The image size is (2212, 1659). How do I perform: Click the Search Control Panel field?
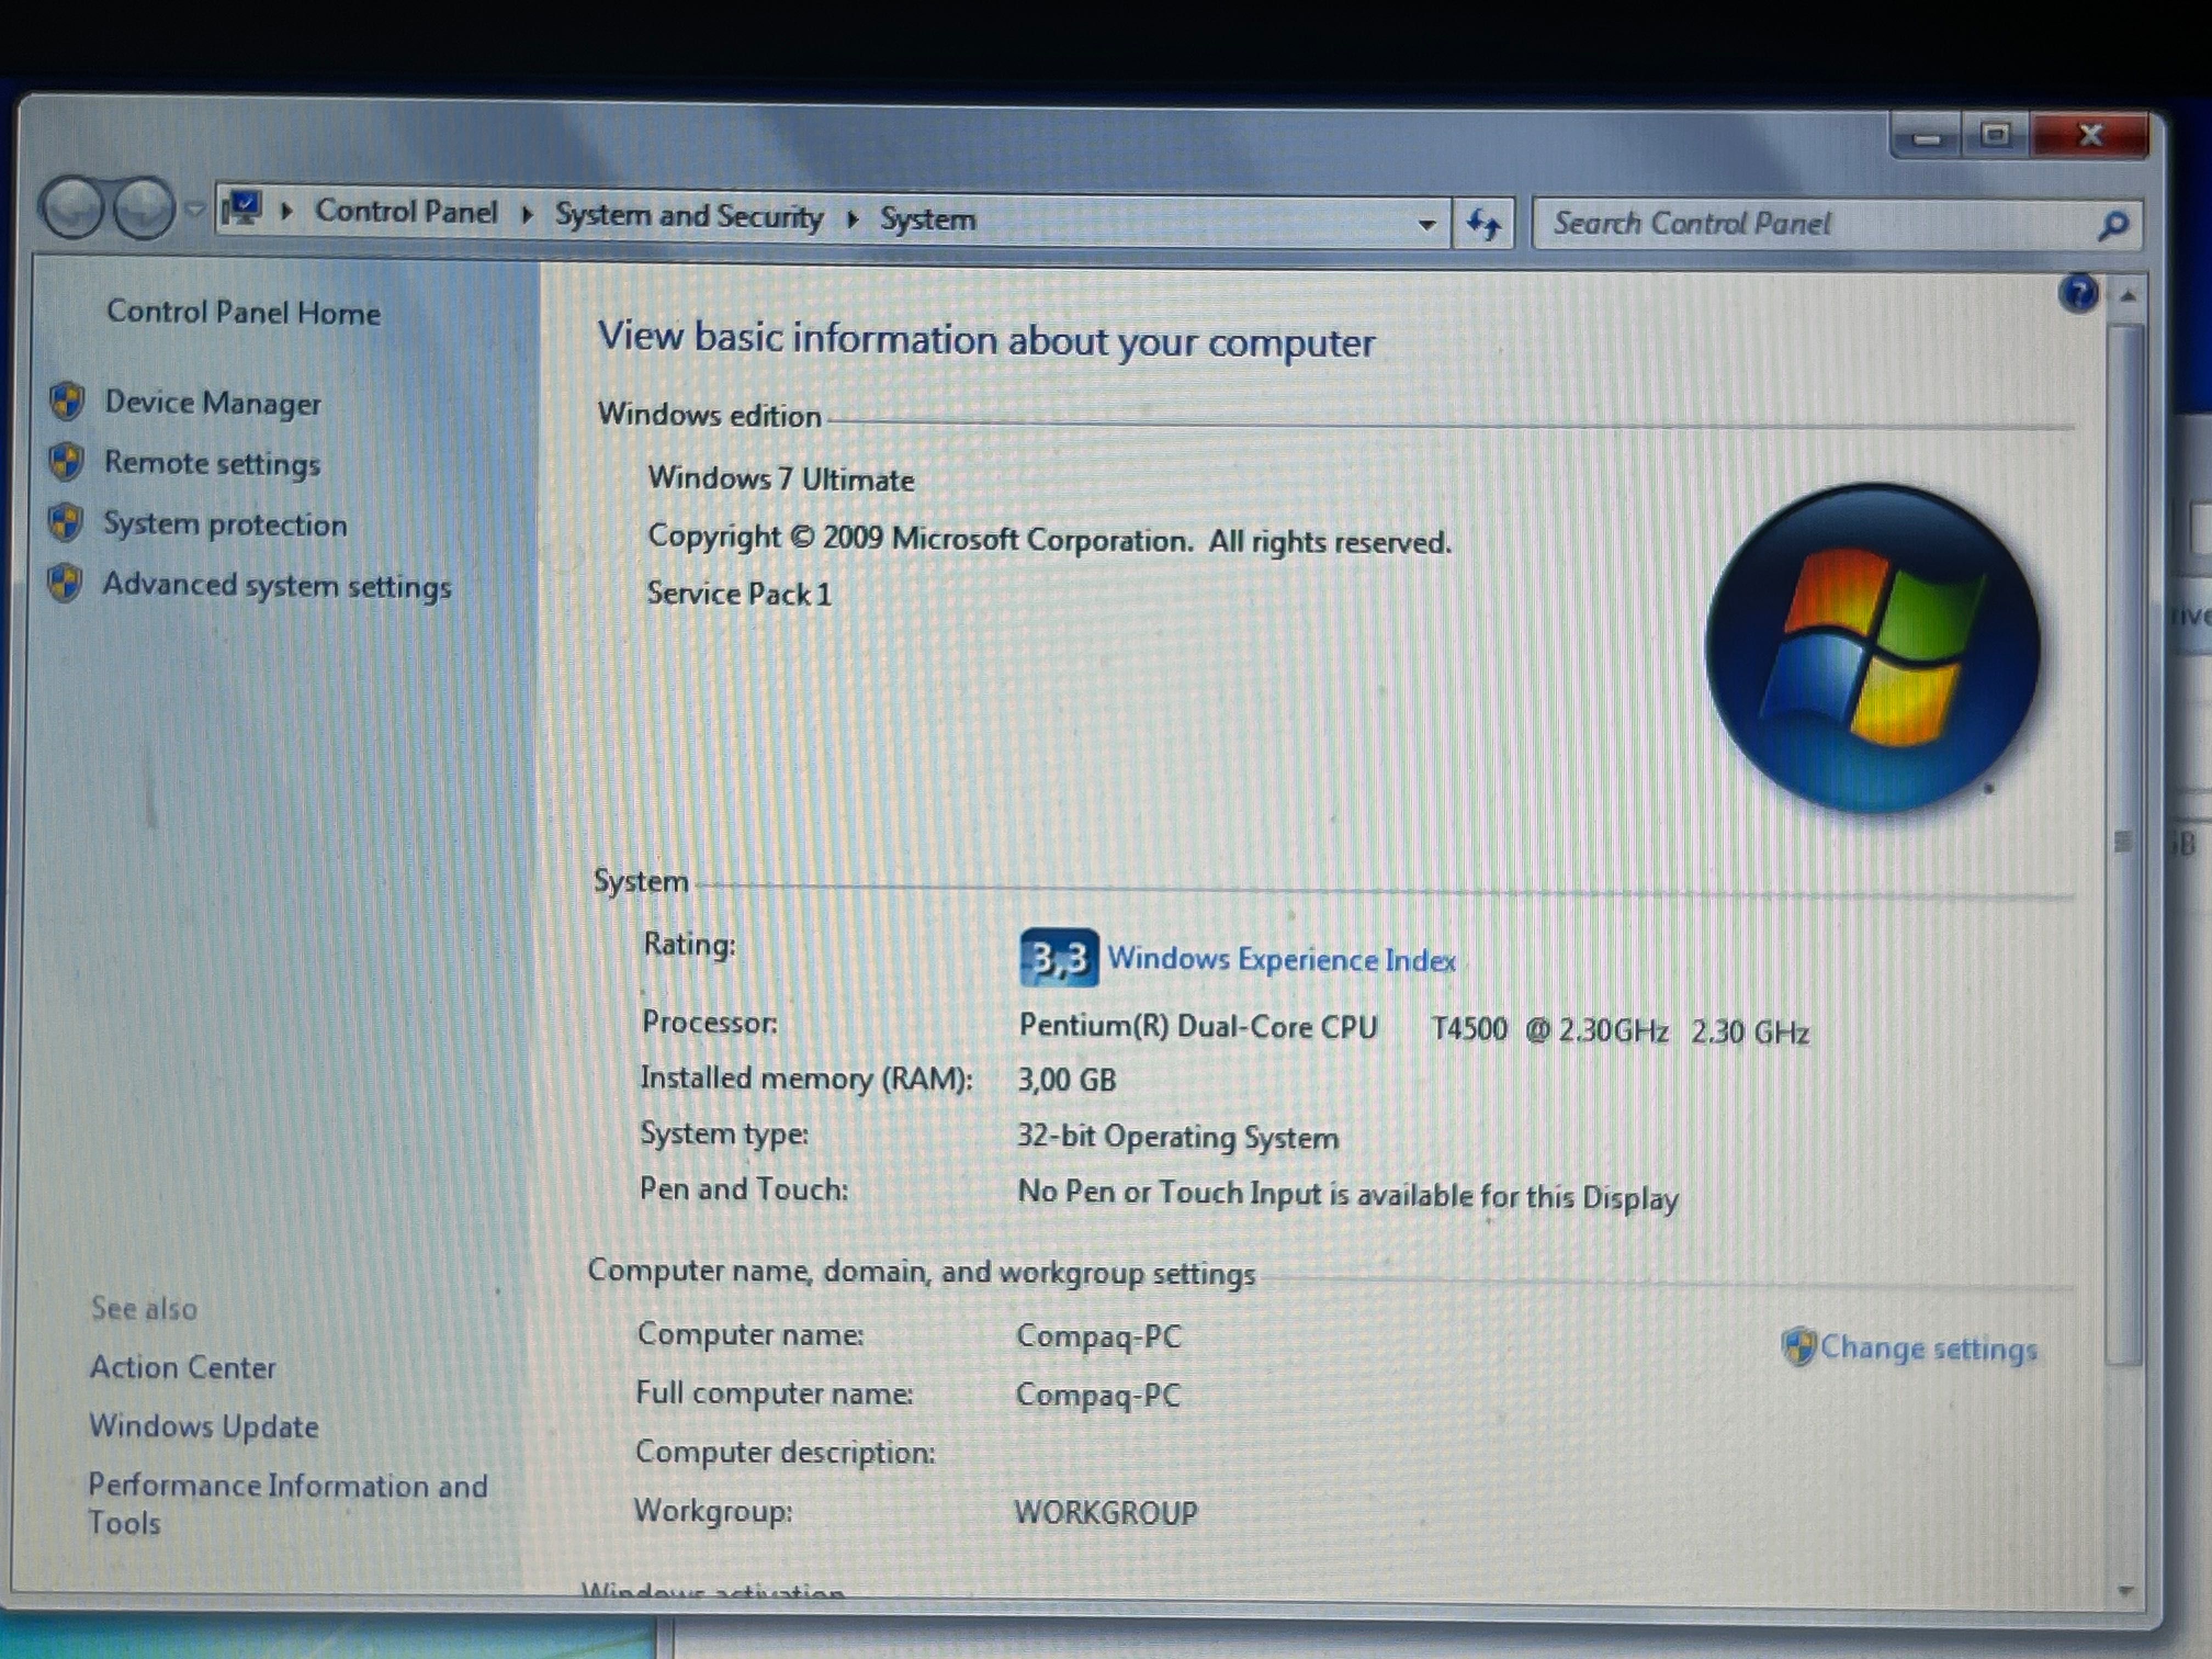1837,224
